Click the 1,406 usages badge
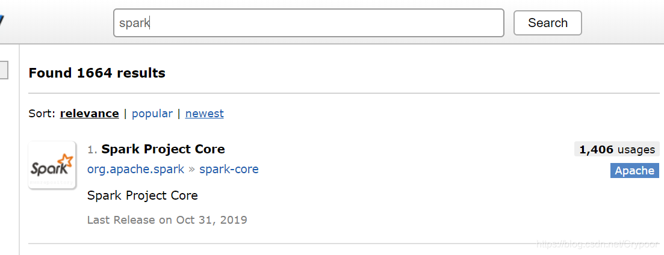Screen dimensions: 664x255 pyautogui.click(x=616, y=149)
